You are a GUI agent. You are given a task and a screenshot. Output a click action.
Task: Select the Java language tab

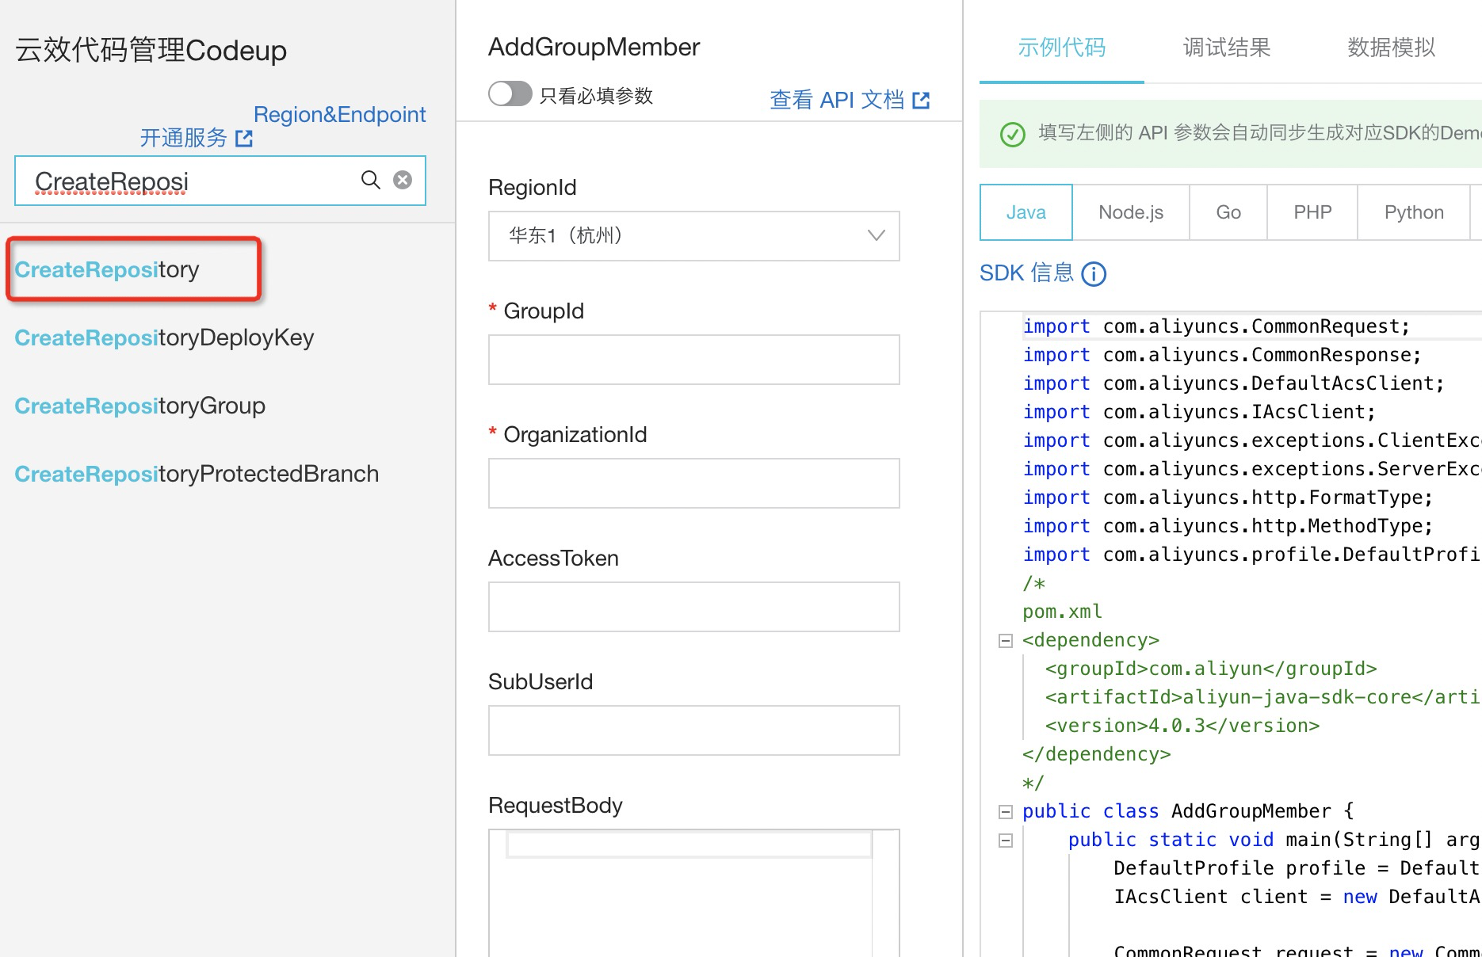click(x=1026, y=212)
